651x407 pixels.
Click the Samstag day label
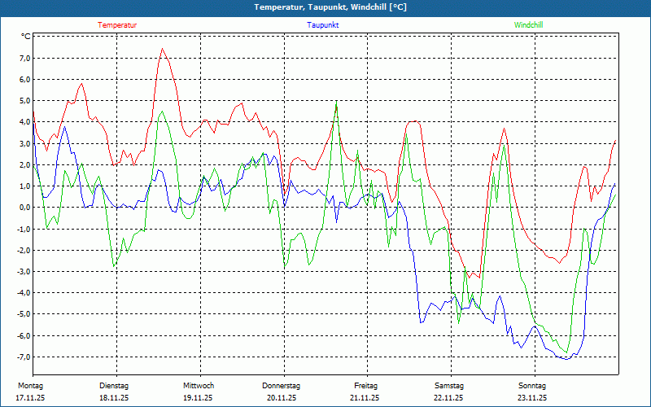point(448,385)
